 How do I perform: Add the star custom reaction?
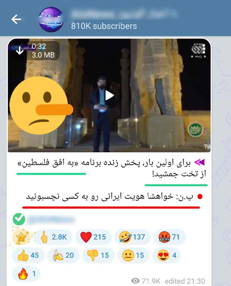point(21,237)
